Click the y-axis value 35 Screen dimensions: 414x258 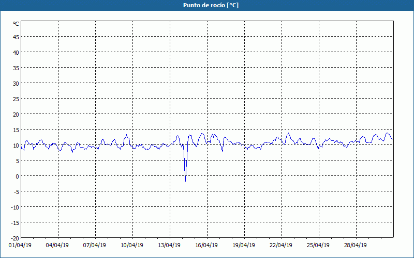coord(16,68)
